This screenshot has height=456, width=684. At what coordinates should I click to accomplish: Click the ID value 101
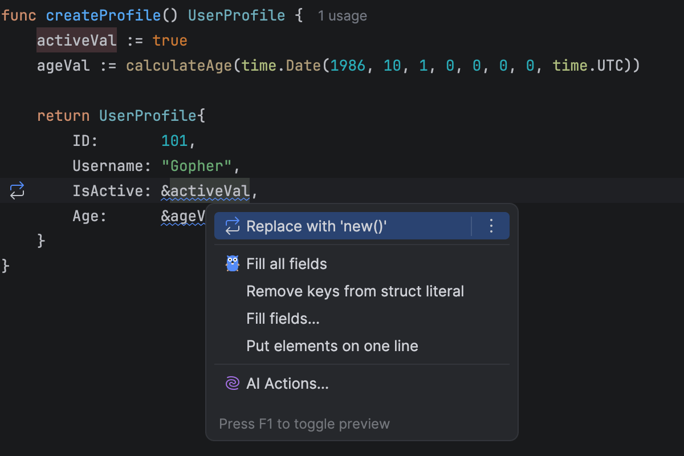[x=174, y=141]
